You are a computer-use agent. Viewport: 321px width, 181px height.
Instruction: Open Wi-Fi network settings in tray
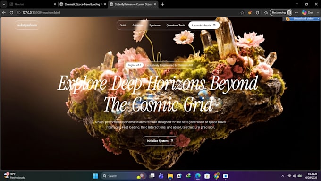(289, 176)
